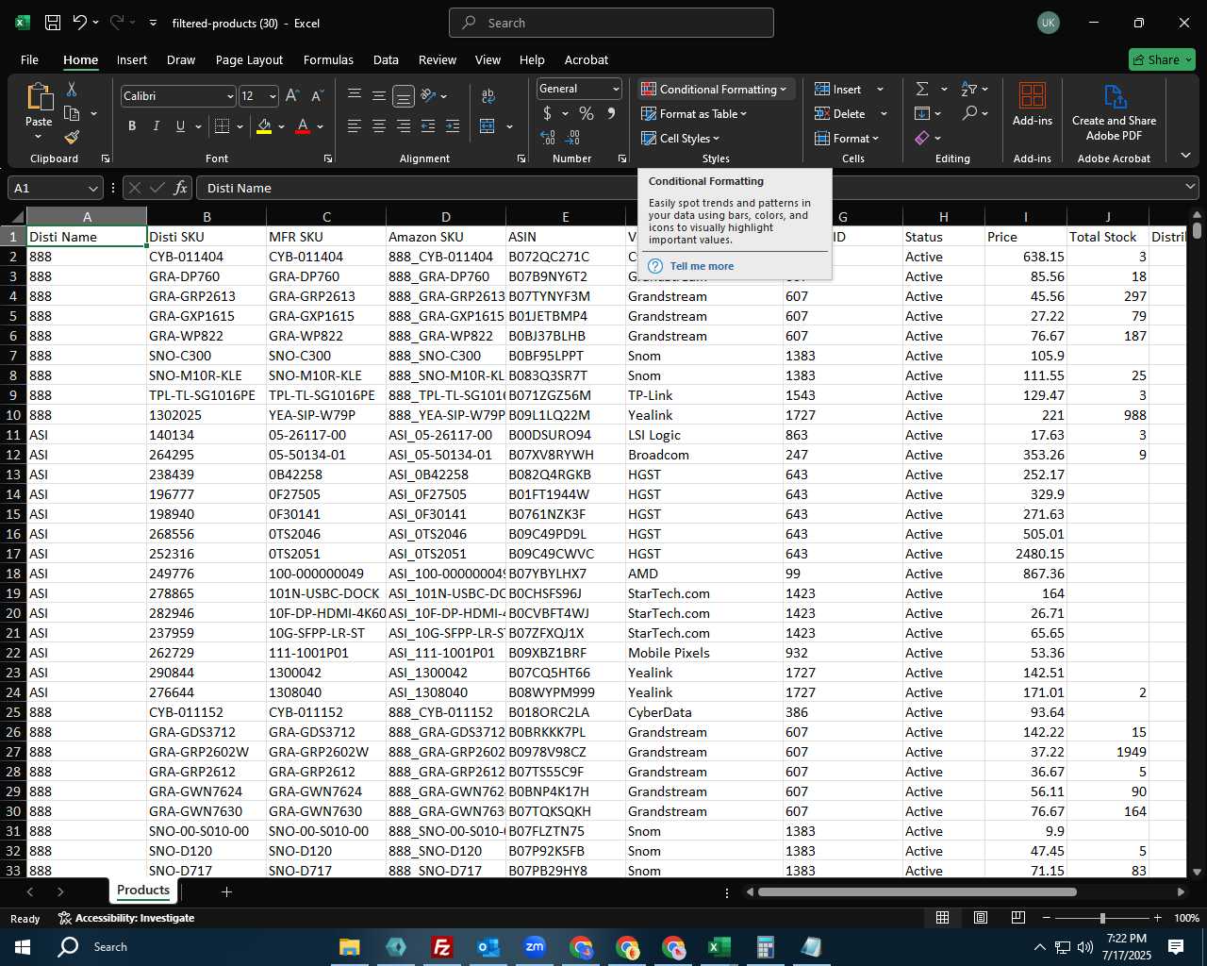Click the Insert cells button
Viewport: 1207px width, 966px height.
[838, 89]
